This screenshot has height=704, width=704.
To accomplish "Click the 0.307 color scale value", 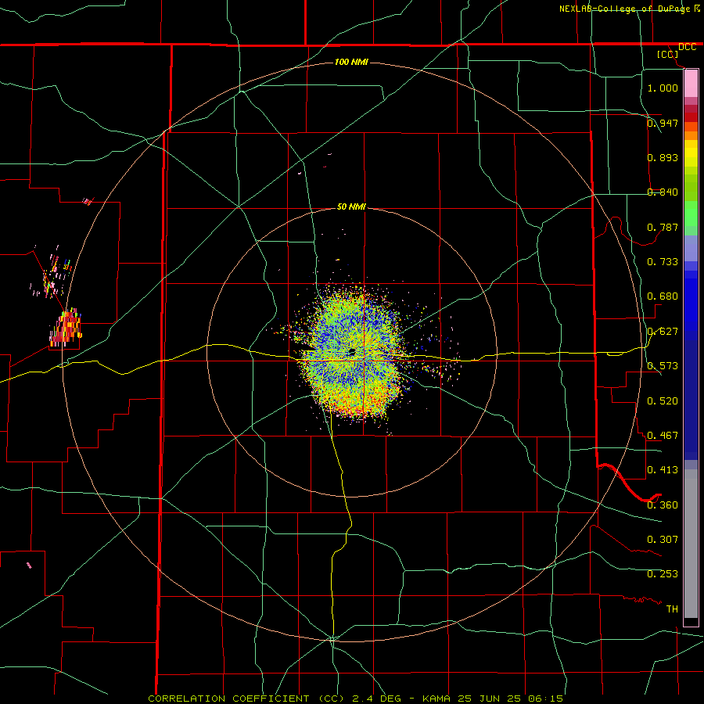I will coord(663,540).
